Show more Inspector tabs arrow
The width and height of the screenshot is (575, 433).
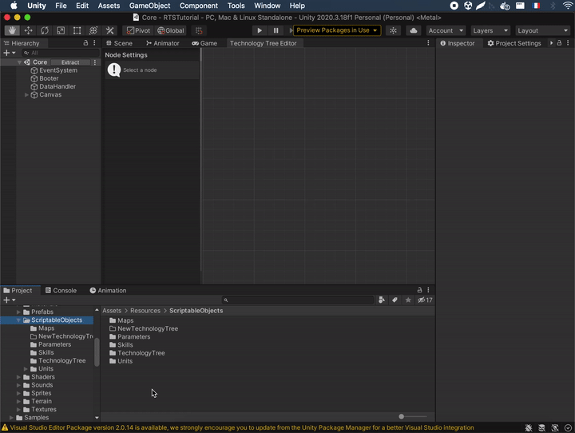coord(551,43)
